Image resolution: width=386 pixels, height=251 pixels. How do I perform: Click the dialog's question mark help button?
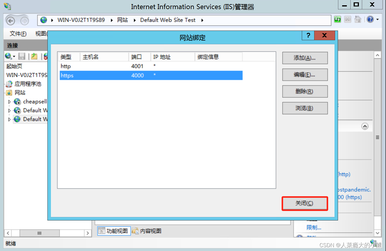pos(308,36)
